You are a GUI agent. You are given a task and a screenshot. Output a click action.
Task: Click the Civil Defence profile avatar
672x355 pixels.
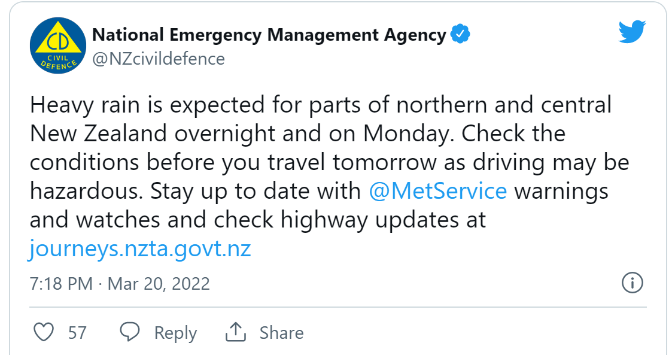(58, 45)
